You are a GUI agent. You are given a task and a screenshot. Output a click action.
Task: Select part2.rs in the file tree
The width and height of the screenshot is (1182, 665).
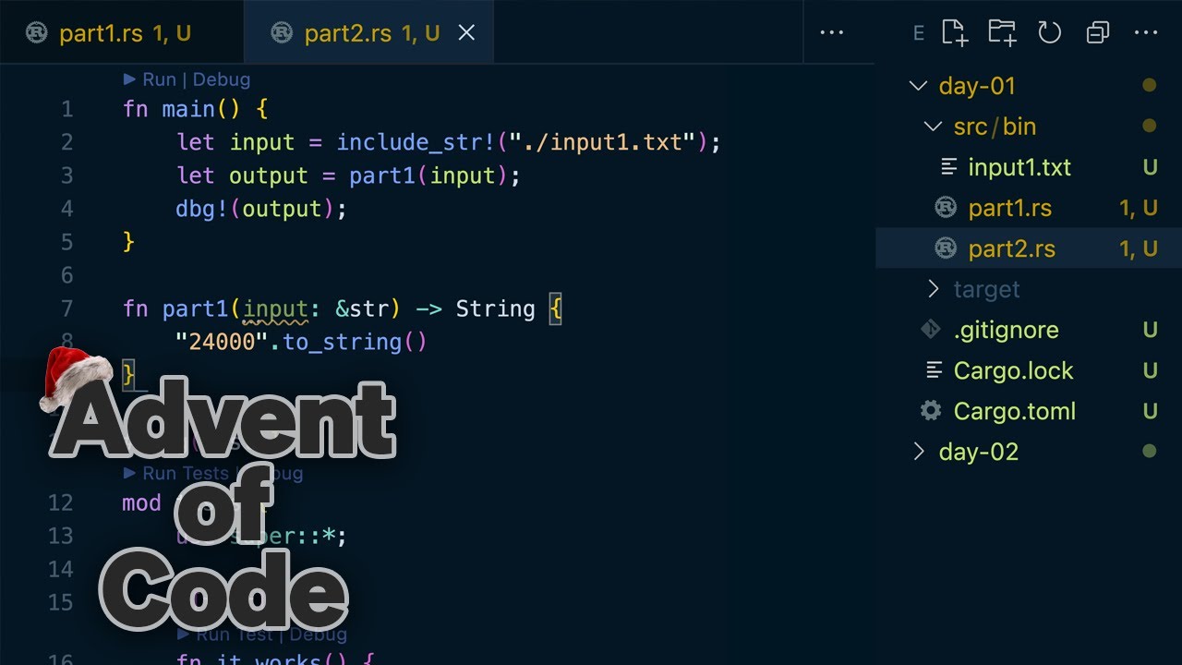[1012, 248]
